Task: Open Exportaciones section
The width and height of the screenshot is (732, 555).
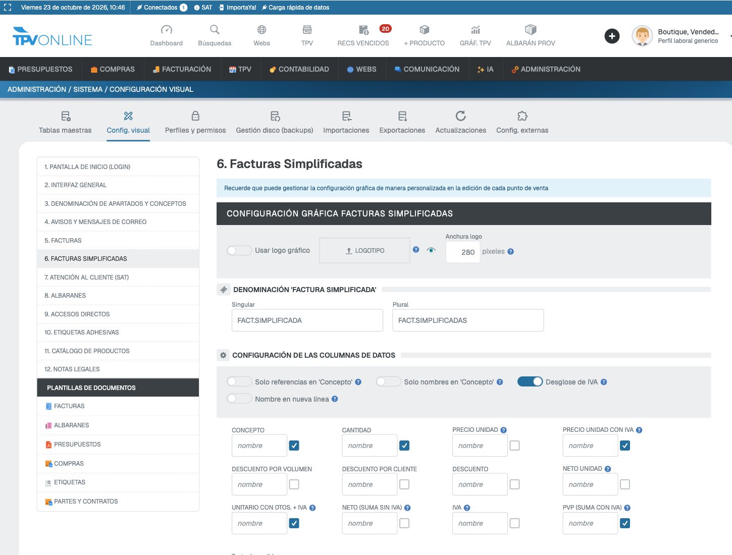Action: point(402,123)
